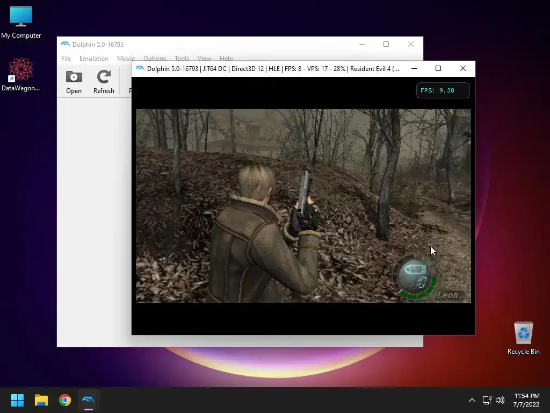Open the Help menu in Dolphin
550x413 pixels.
[226, 58]
